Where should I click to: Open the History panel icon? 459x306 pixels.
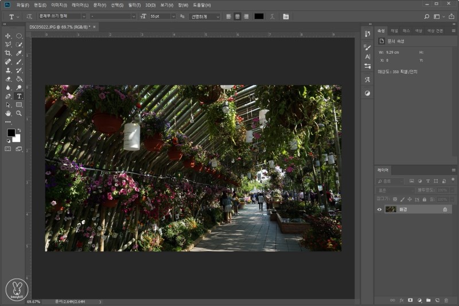[368, 34]
